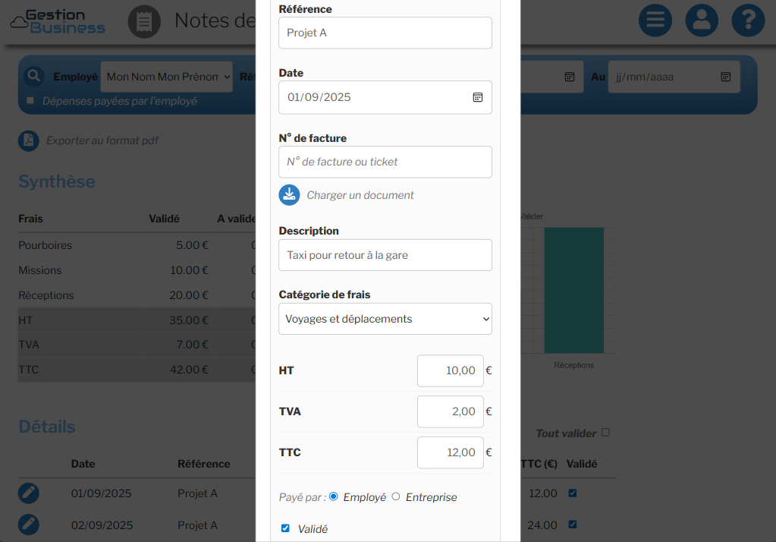Click the search magnifier icon
776x542 pixels.
tap(33, 76)
